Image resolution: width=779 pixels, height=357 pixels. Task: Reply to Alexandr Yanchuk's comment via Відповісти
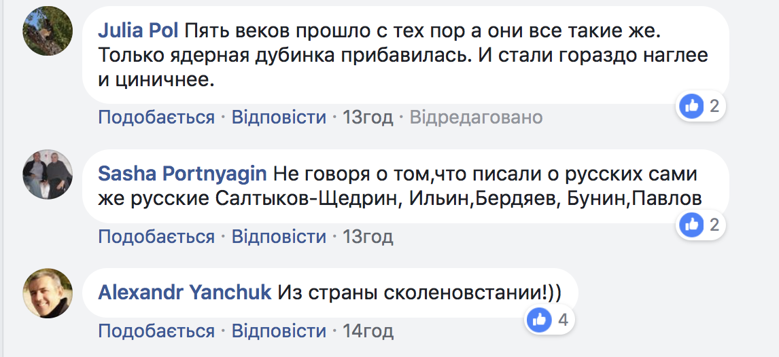click(279, 331)
